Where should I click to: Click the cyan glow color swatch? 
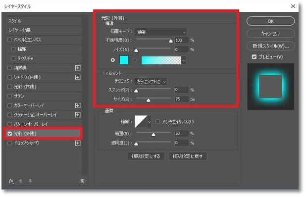coord(124,60)
